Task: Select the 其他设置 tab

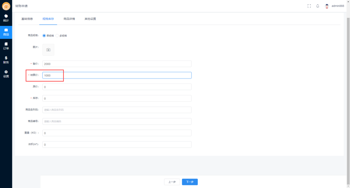Action: 89,18
